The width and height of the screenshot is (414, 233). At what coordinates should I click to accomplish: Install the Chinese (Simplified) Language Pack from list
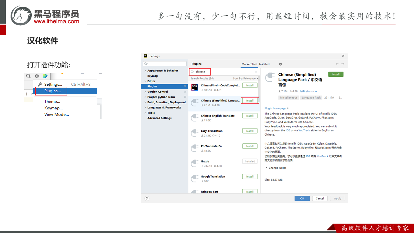[x=250, y=101]
